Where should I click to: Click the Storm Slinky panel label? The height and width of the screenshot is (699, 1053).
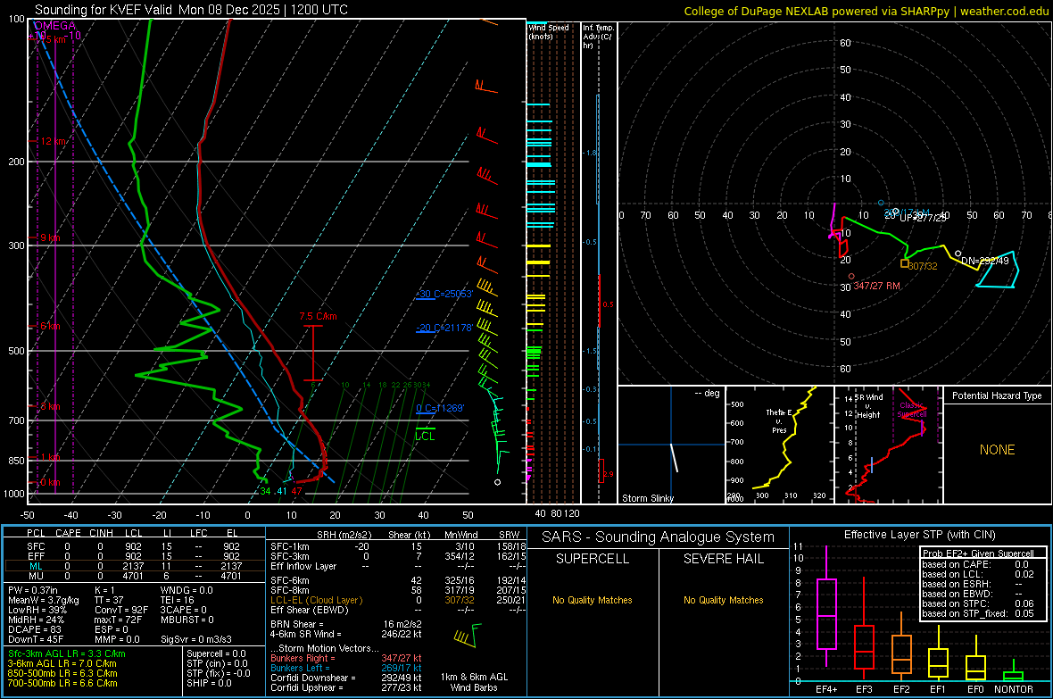click(x=647, y=498)
